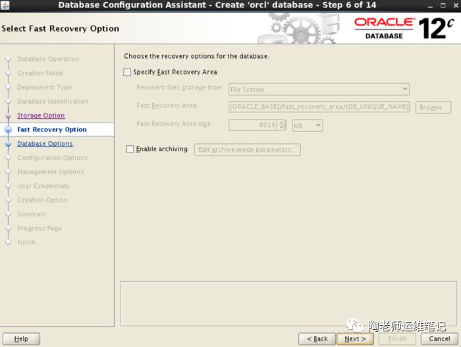Enable the Specify Fast Recovery Area checkbox
The image size is (461, 347).
coord(127,72)
